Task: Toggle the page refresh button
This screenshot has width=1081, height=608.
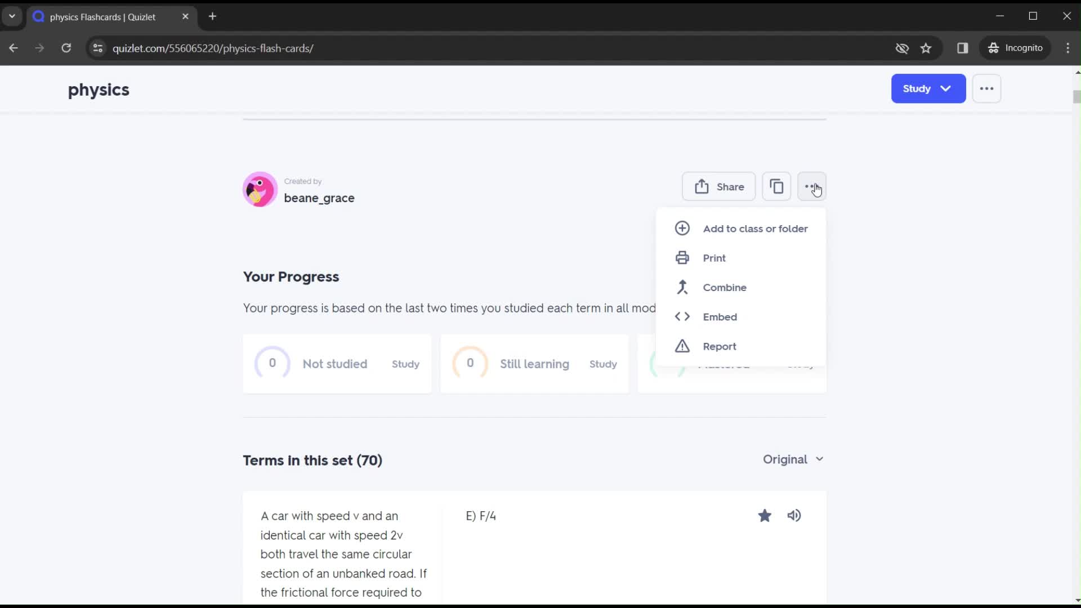Action: [x=66, y=48]
